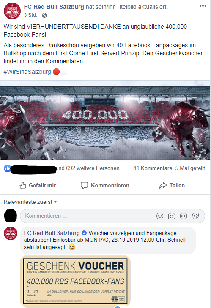
Task: Open the 400.000 stadium cover image
Action: coord(105,120)
